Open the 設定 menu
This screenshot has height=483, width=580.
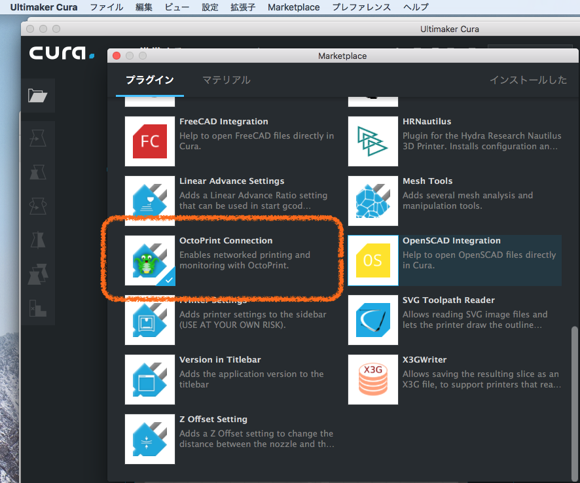[x=210, y=7]
